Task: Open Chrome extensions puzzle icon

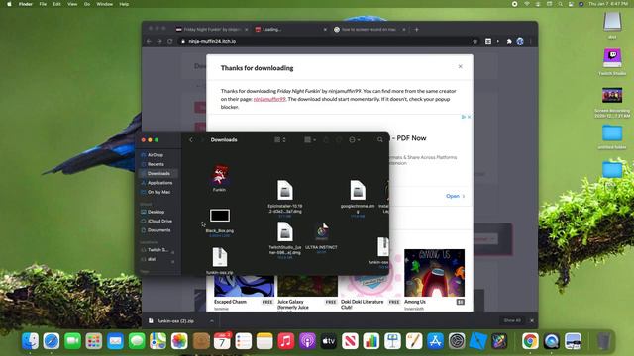Action: tap(509, 41)
